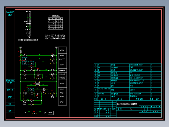The height and width of the screenshot is (127, 169).
Task: Select the switch position table above the notes
Action: [x=55, y=23]
